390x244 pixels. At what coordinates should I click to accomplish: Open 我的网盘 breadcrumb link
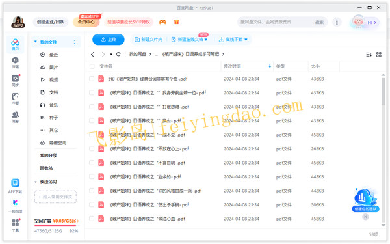pyautogui.click(x=138, y=54)
